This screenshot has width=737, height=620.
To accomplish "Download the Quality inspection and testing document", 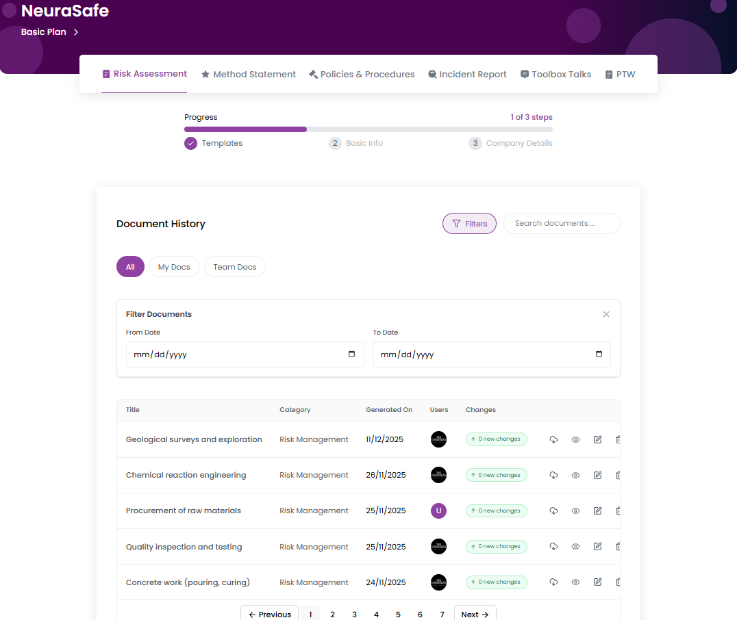I will 553,546.
